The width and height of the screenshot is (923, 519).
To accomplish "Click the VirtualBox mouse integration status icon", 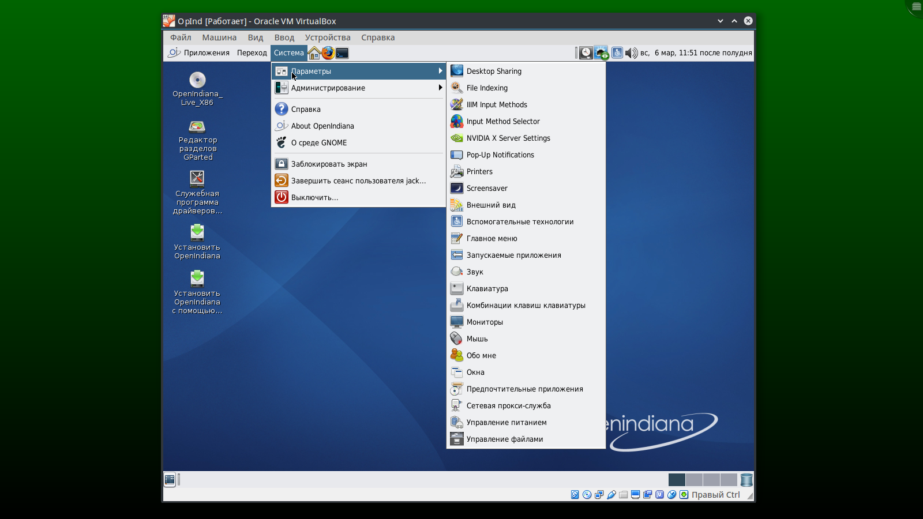I will (671, 495).
